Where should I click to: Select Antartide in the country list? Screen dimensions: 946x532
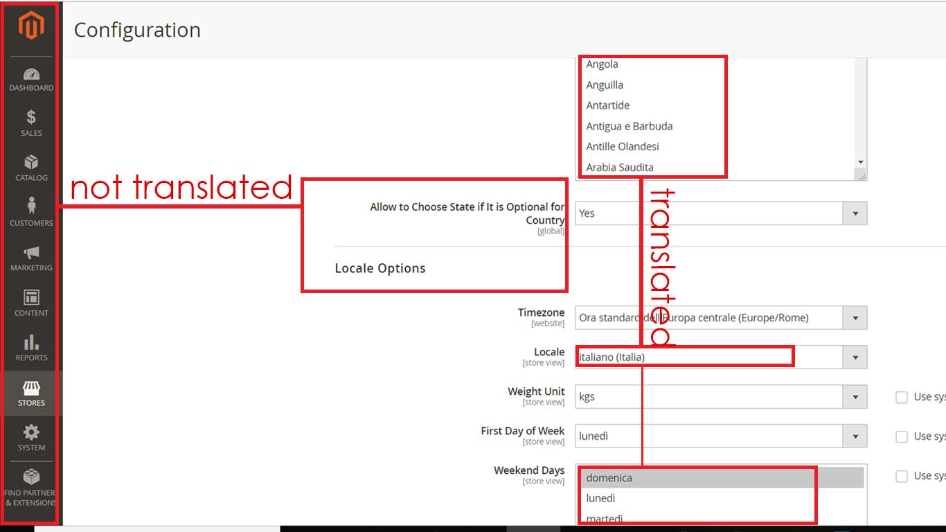click(x=608, y=105)
